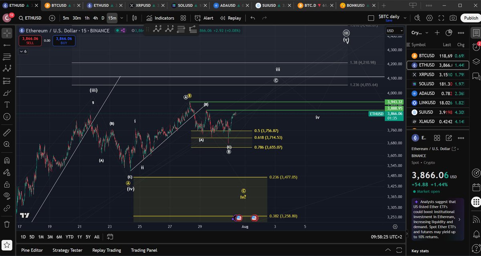
Task: Select the 4h timeframe
Action: click(95, 18)
